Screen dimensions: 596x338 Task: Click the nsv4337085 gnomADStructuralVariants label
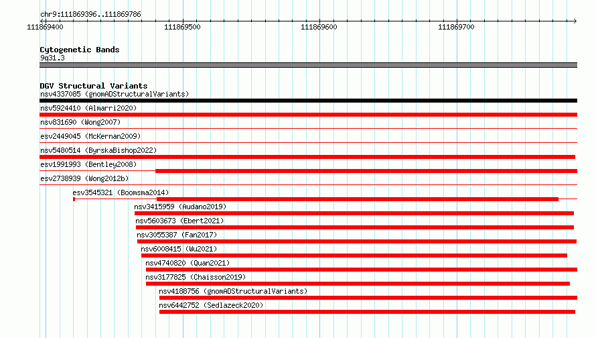115,94
